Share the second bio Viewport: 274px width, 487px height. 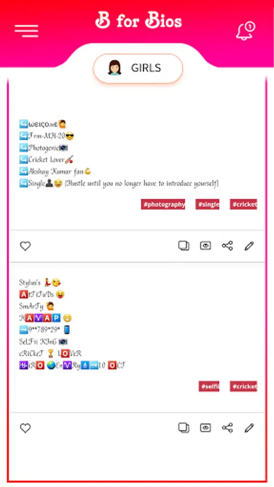(x=227, y=427)
